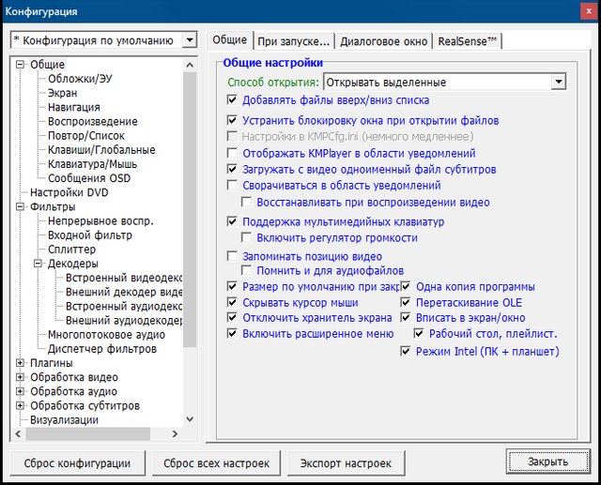Click the tree panel scrollbar down arrow
This screenshot has height=485, width=601.
[x=191, y=419]
